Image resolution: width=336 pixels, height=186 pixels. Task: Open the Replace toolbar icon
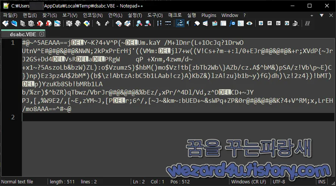[x=127, y=23]
